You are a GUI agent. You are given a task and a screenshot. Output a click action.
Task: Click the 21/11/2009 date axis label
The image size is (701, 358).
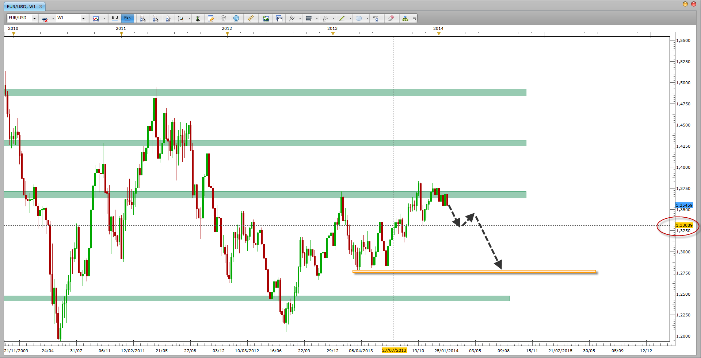(x=16, y=351)
